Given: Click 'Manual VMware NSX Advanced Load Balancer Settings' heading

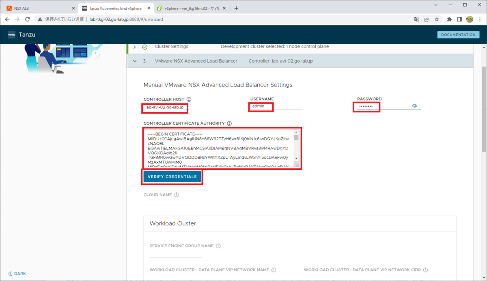Looking at the screenshot, I should click(x=218, y=85).
